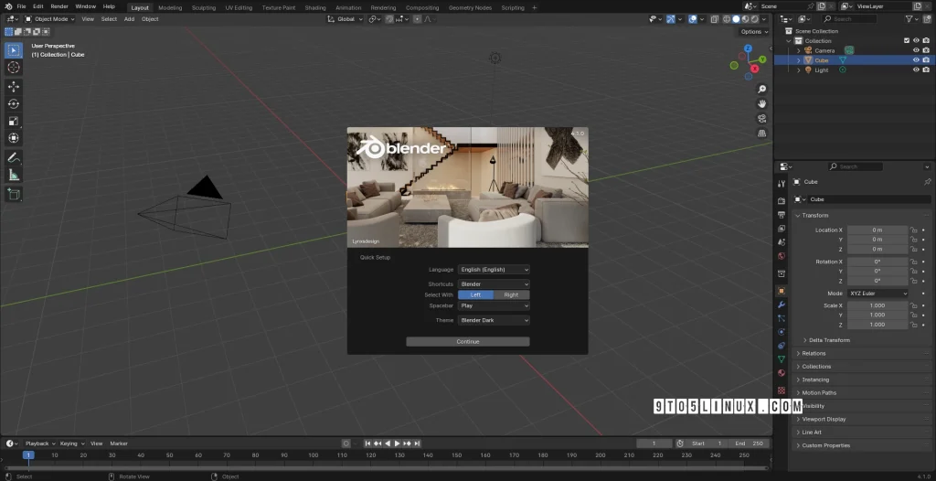Toggle Collection visibility eye icon

916,40
